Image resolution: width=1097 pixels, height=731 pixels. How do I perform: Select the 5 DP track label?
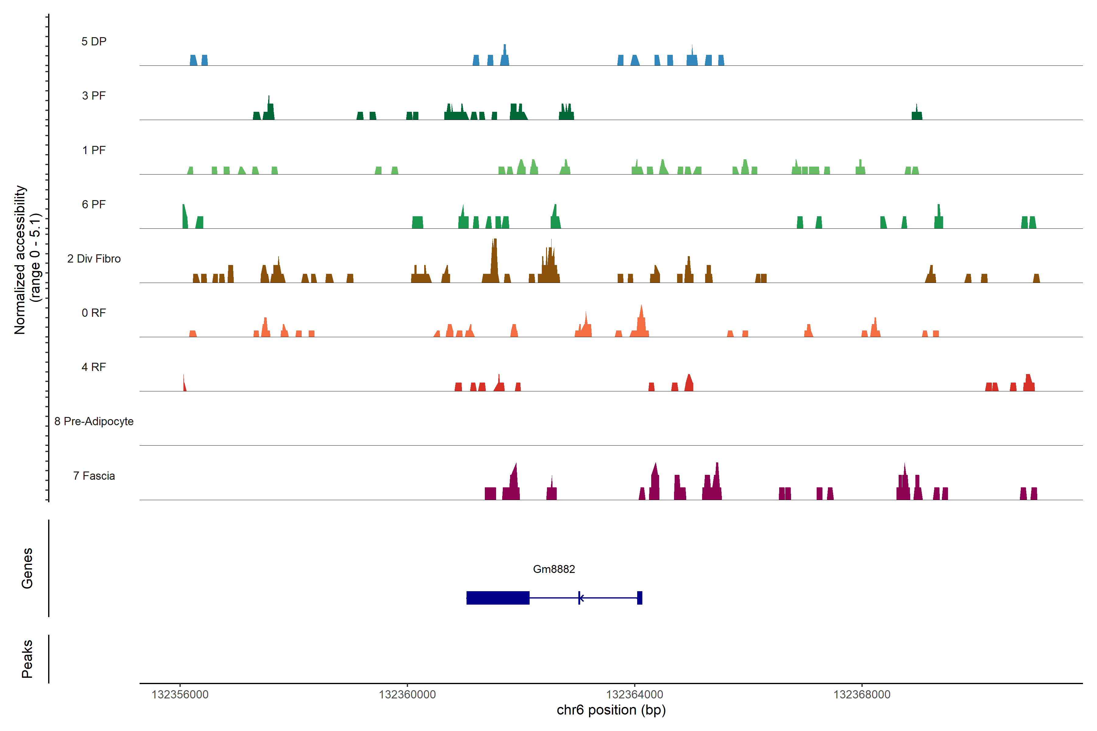pos(94,41)
